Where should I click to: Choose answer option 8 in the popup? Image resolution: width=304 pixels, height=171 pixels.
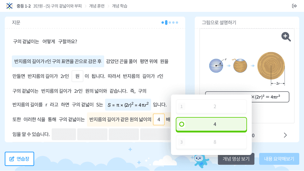click(211, 142)
